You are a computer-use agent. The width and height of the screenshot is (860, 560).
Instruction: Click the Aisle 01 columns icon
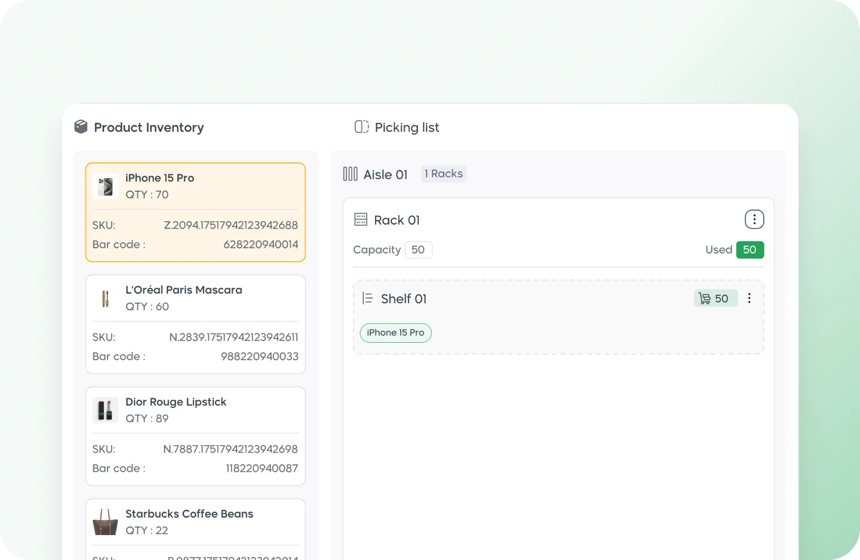click(350, 174)
